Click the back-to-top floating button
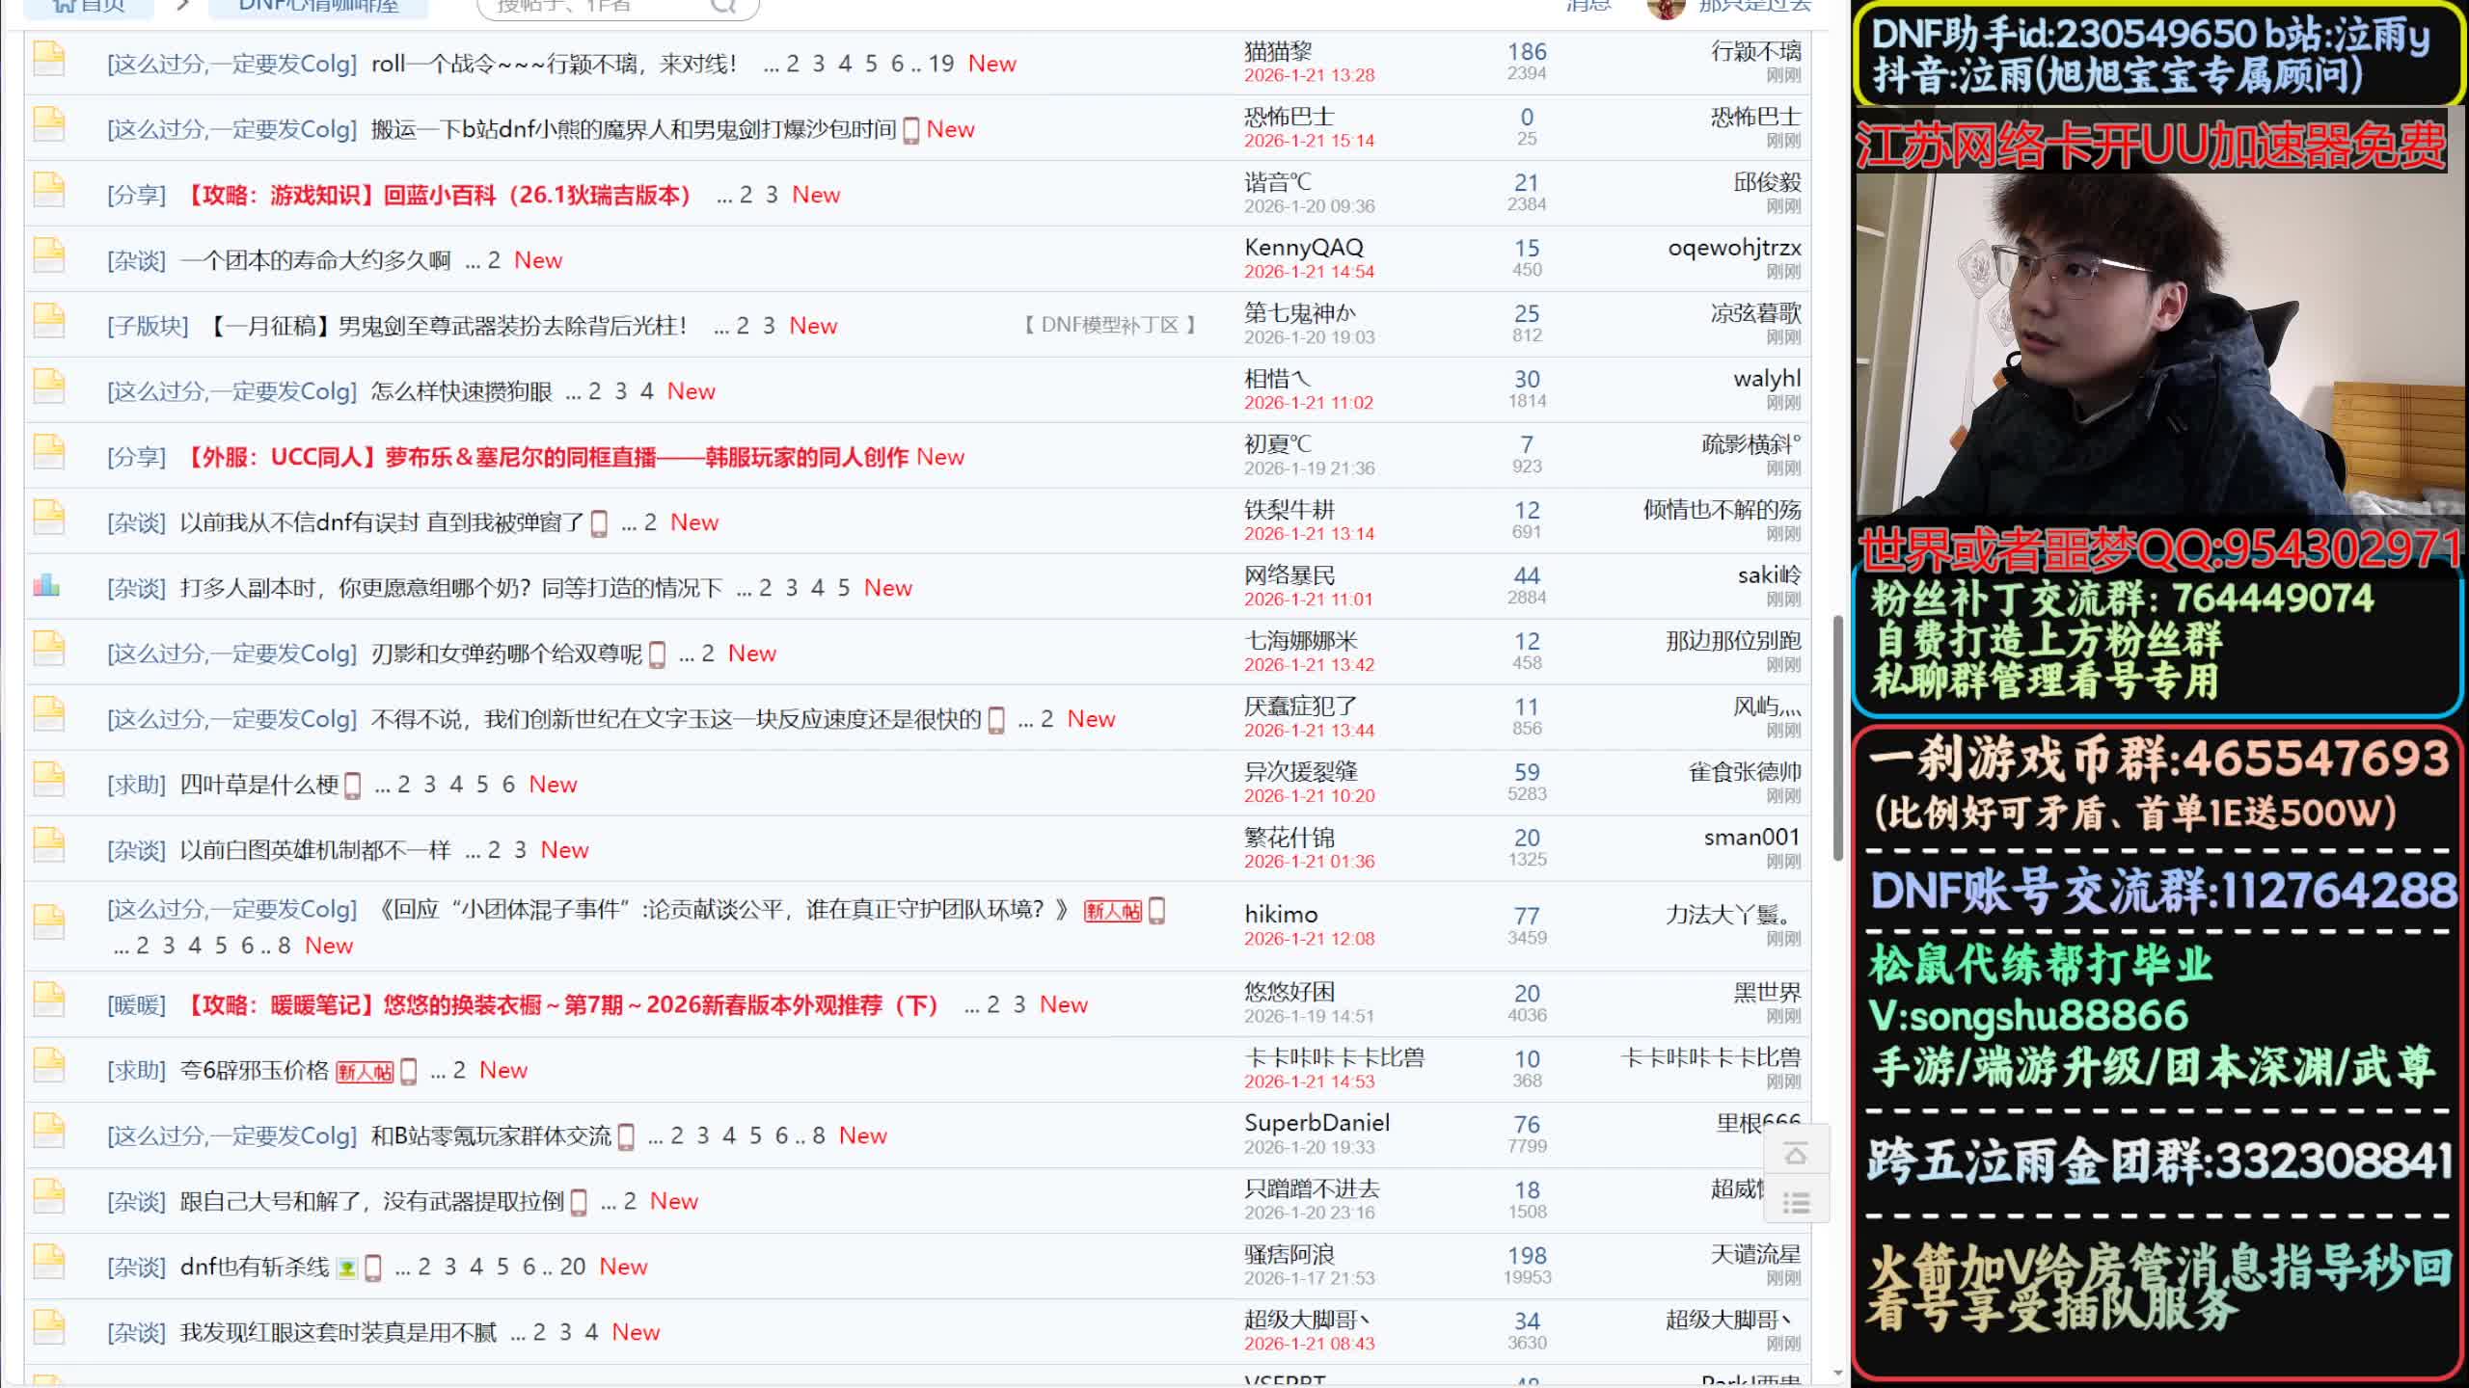This screenshot has height=1388, width=2469. coord(1795,1154)
